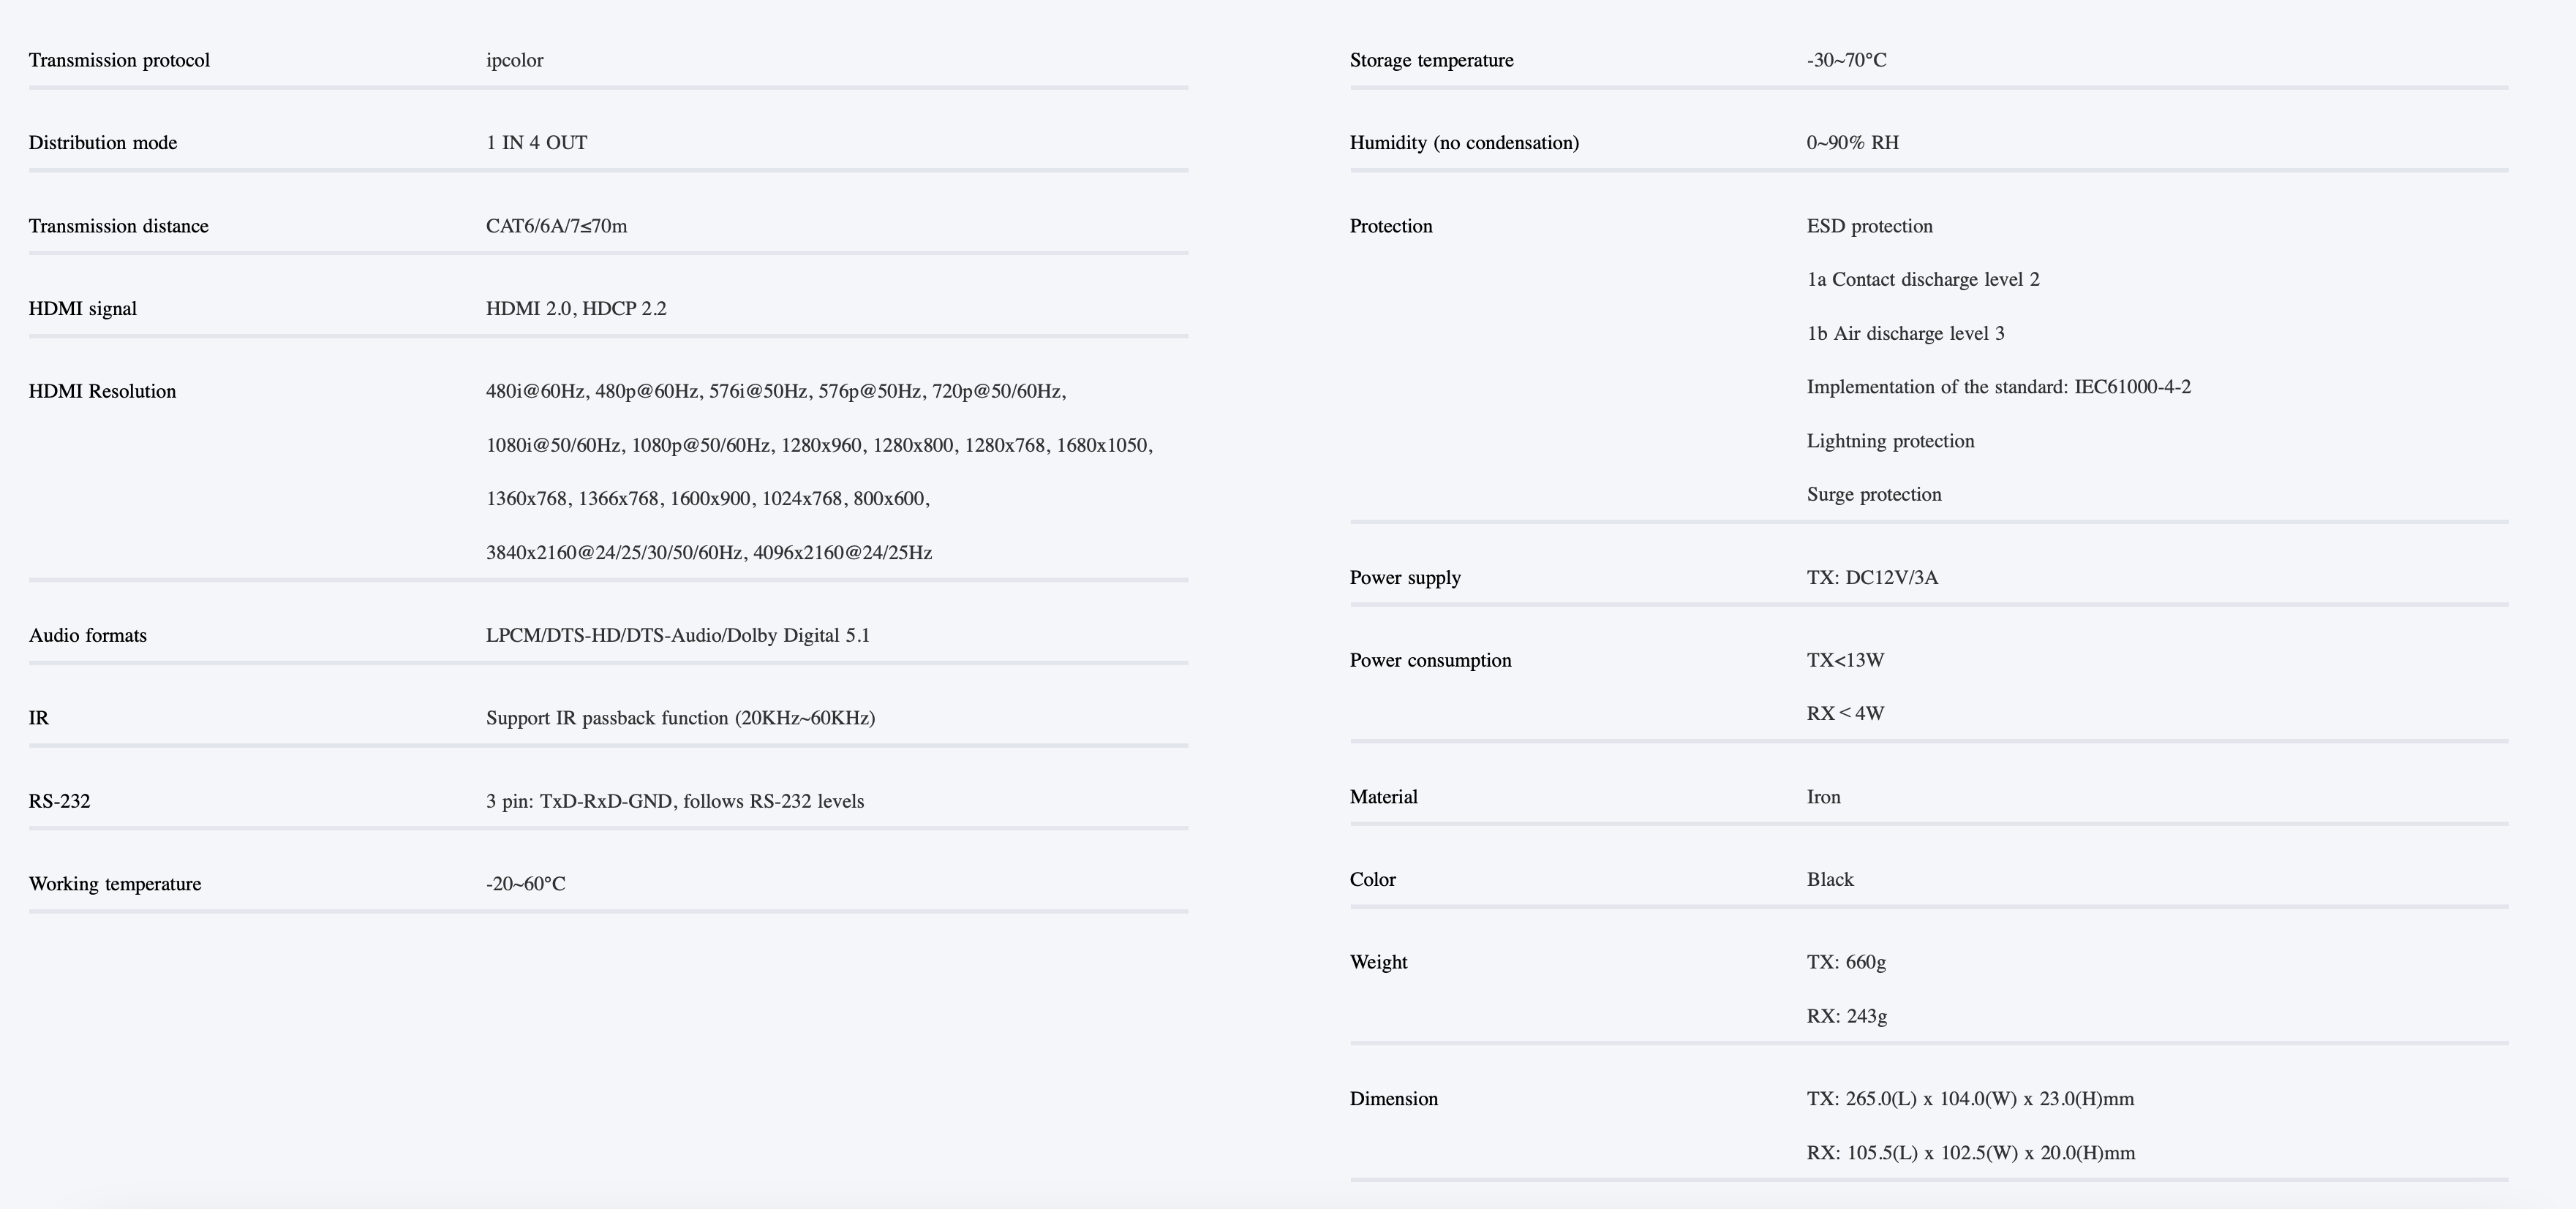The height and width of the screenshot is (1209, 2576).
Task: Select the 3840x2160@24/25/30/50/60Hz resolution line
Action: 709,553
